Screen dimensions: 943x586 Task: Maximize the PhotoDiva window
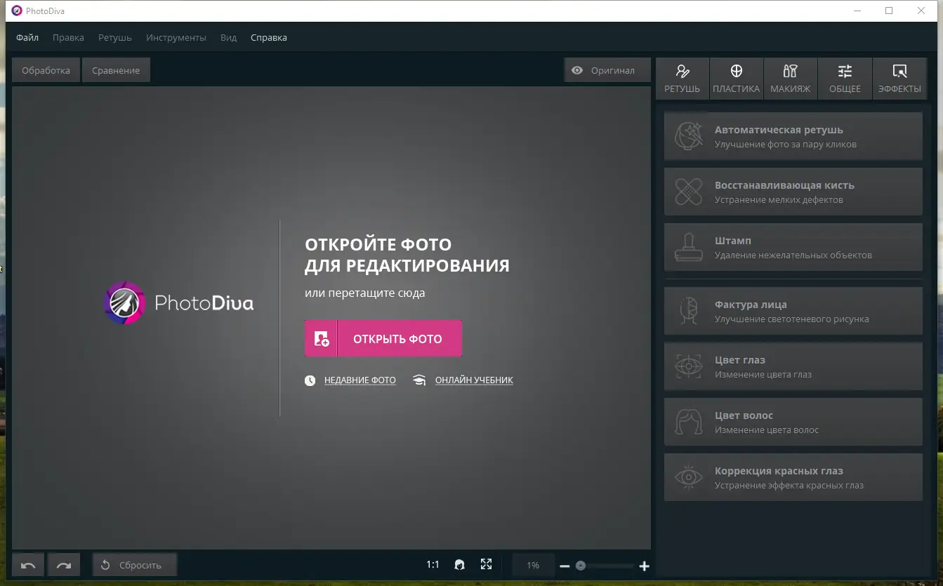click(890, 11)
